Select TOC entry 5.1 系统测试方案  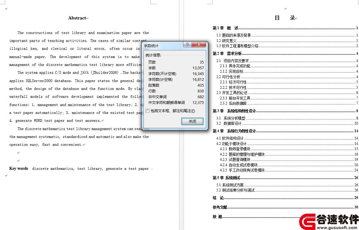(287, 185)
